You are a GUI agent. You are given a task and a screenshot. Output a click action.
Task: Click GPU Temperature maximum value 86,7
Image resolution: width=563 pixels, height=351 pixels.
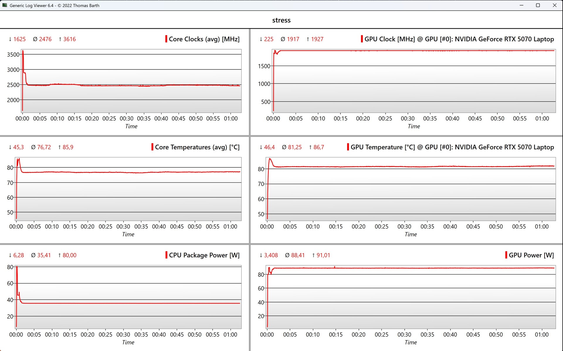319,147
